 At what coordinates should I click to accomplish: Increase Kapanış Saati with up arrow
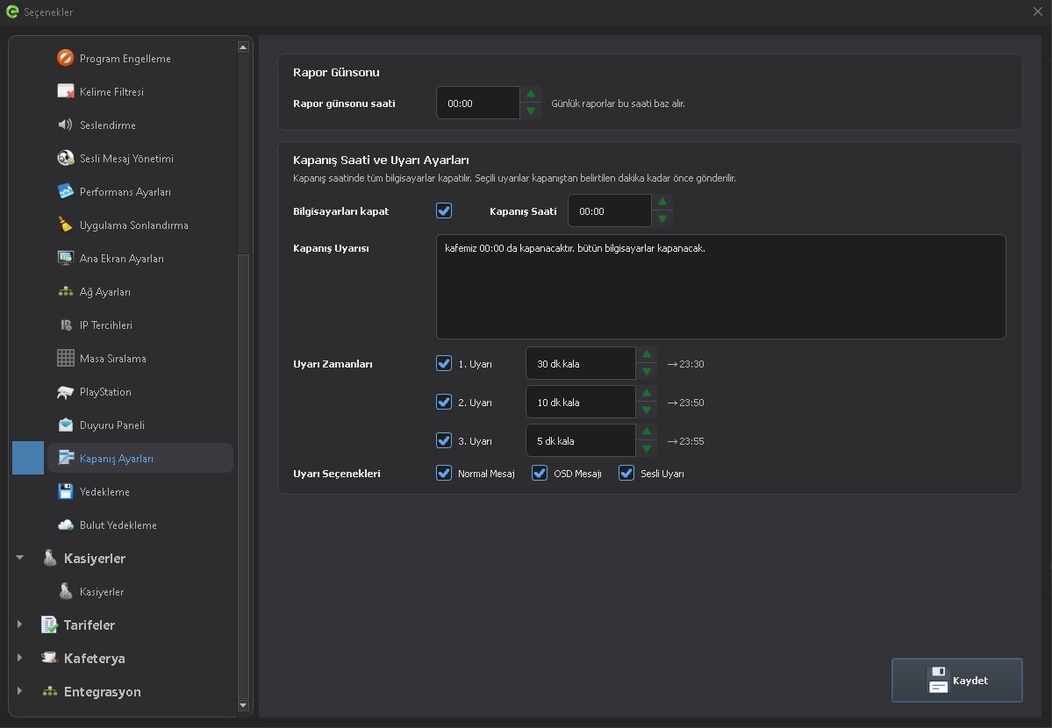(662, 202)
